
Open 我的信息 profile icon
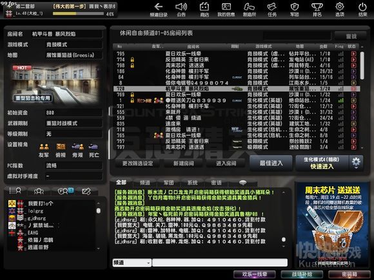point(226,10)
